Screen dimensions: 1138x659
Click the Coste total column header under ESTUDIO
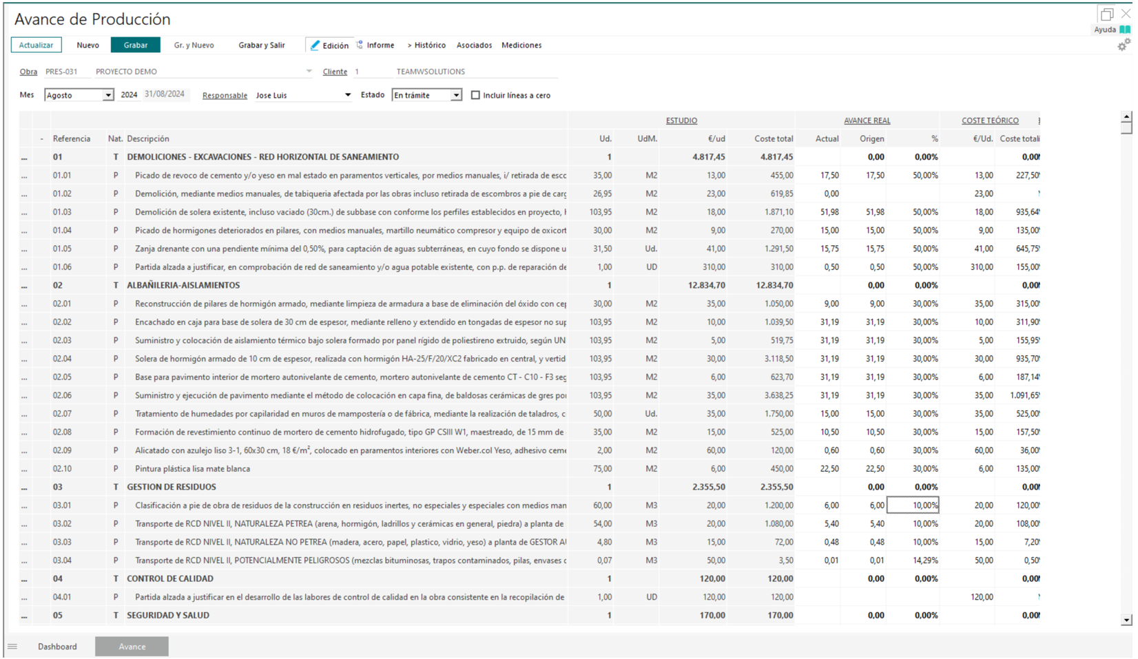(x=774, y=138)
